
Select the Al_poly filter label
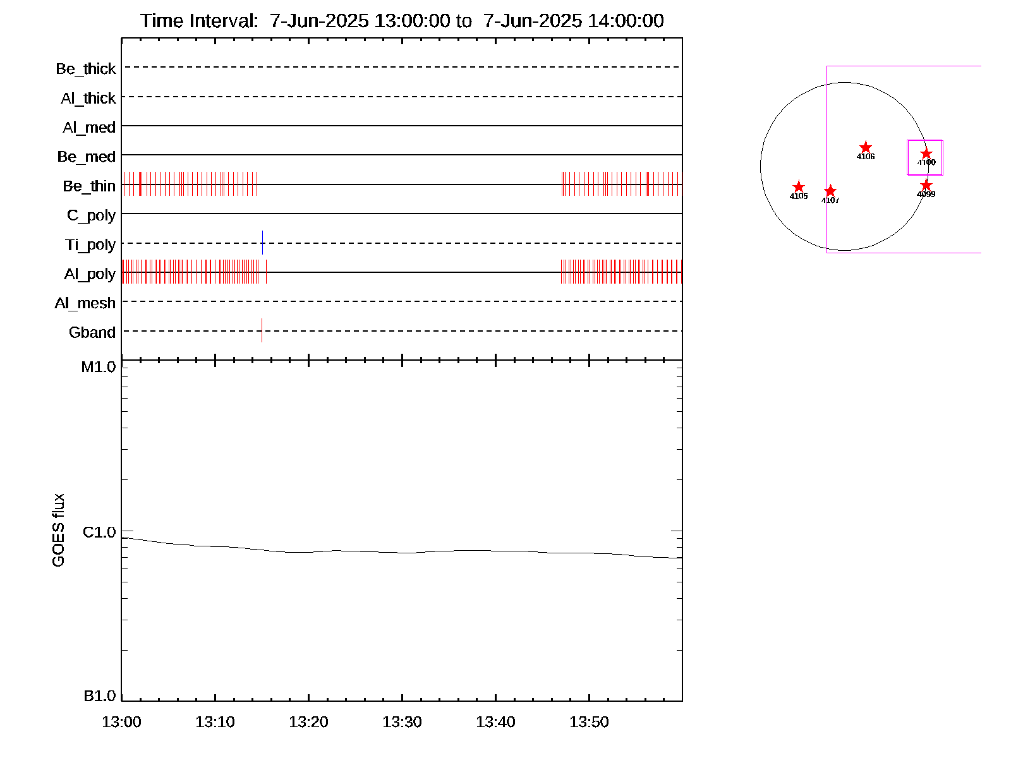pos(90,274)
